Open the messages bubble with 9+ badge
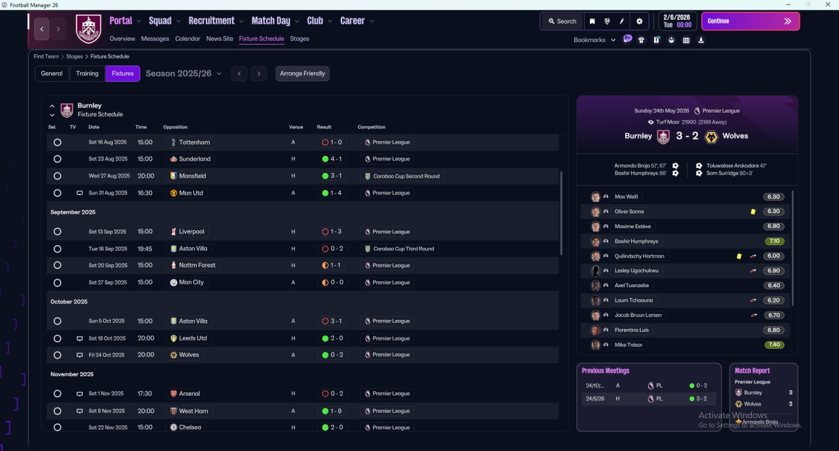839x451 pixels. pyautogui.click(x=627, y=39)
